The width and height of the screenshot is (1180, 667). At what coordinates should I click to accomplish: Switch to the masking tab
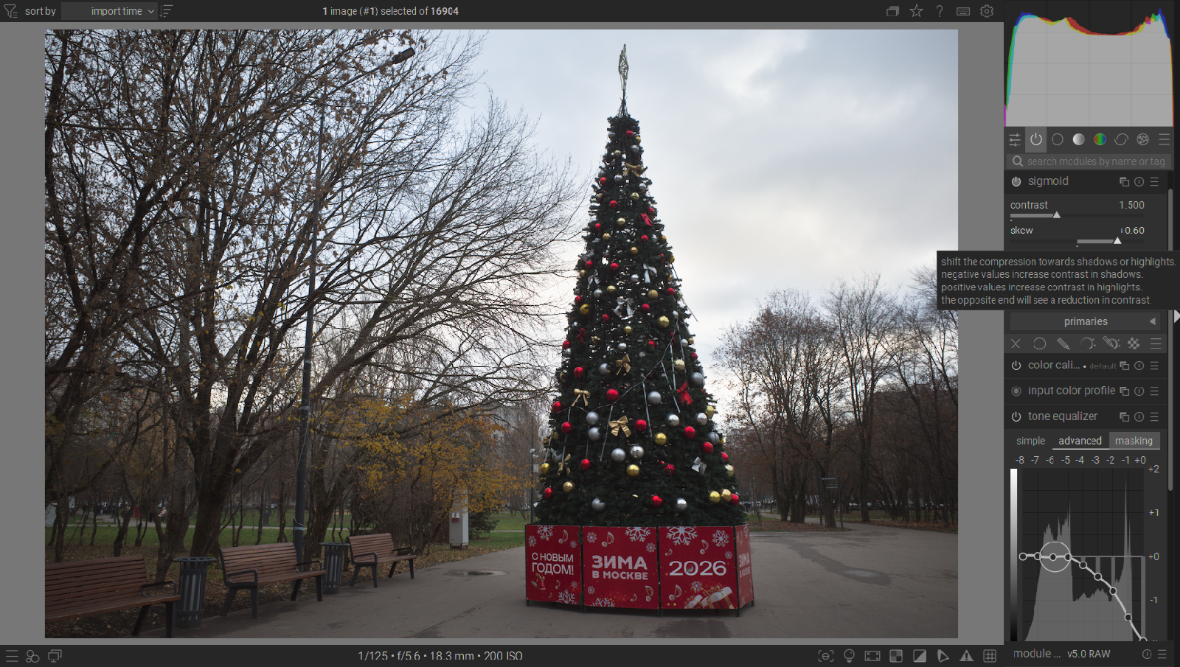pyautogui.click(x=1134, y=441)
